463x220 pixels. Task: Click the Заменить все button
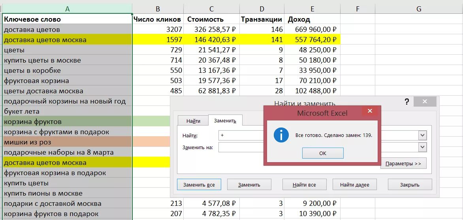pyautogui.click(x=199, y=185)
